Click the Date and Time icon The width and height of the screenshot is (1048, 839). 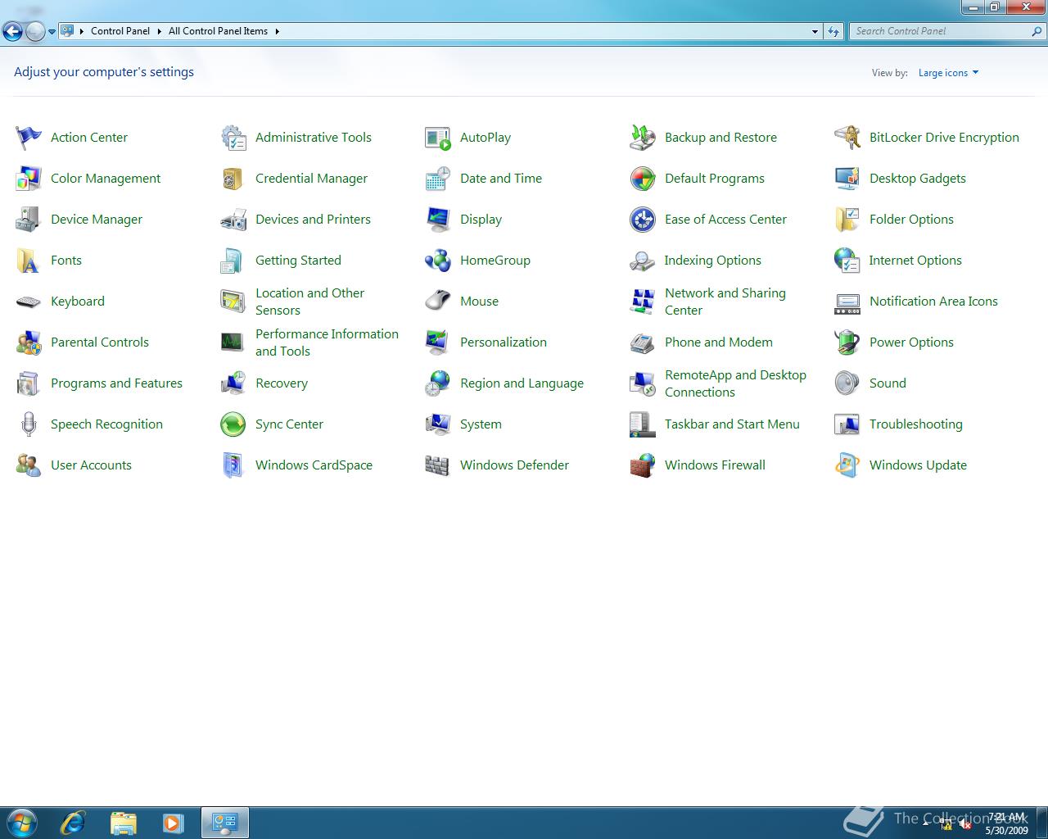point(438,179)
